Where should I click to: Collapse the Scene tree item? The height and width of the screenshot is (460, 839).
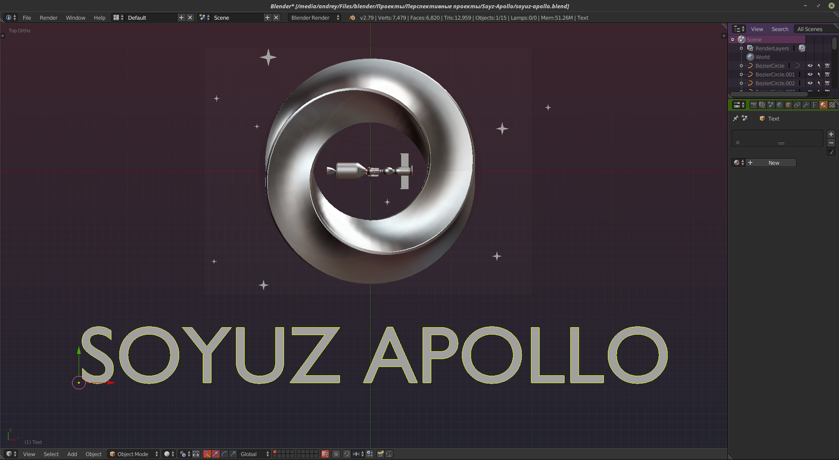[x=733, y=39]
